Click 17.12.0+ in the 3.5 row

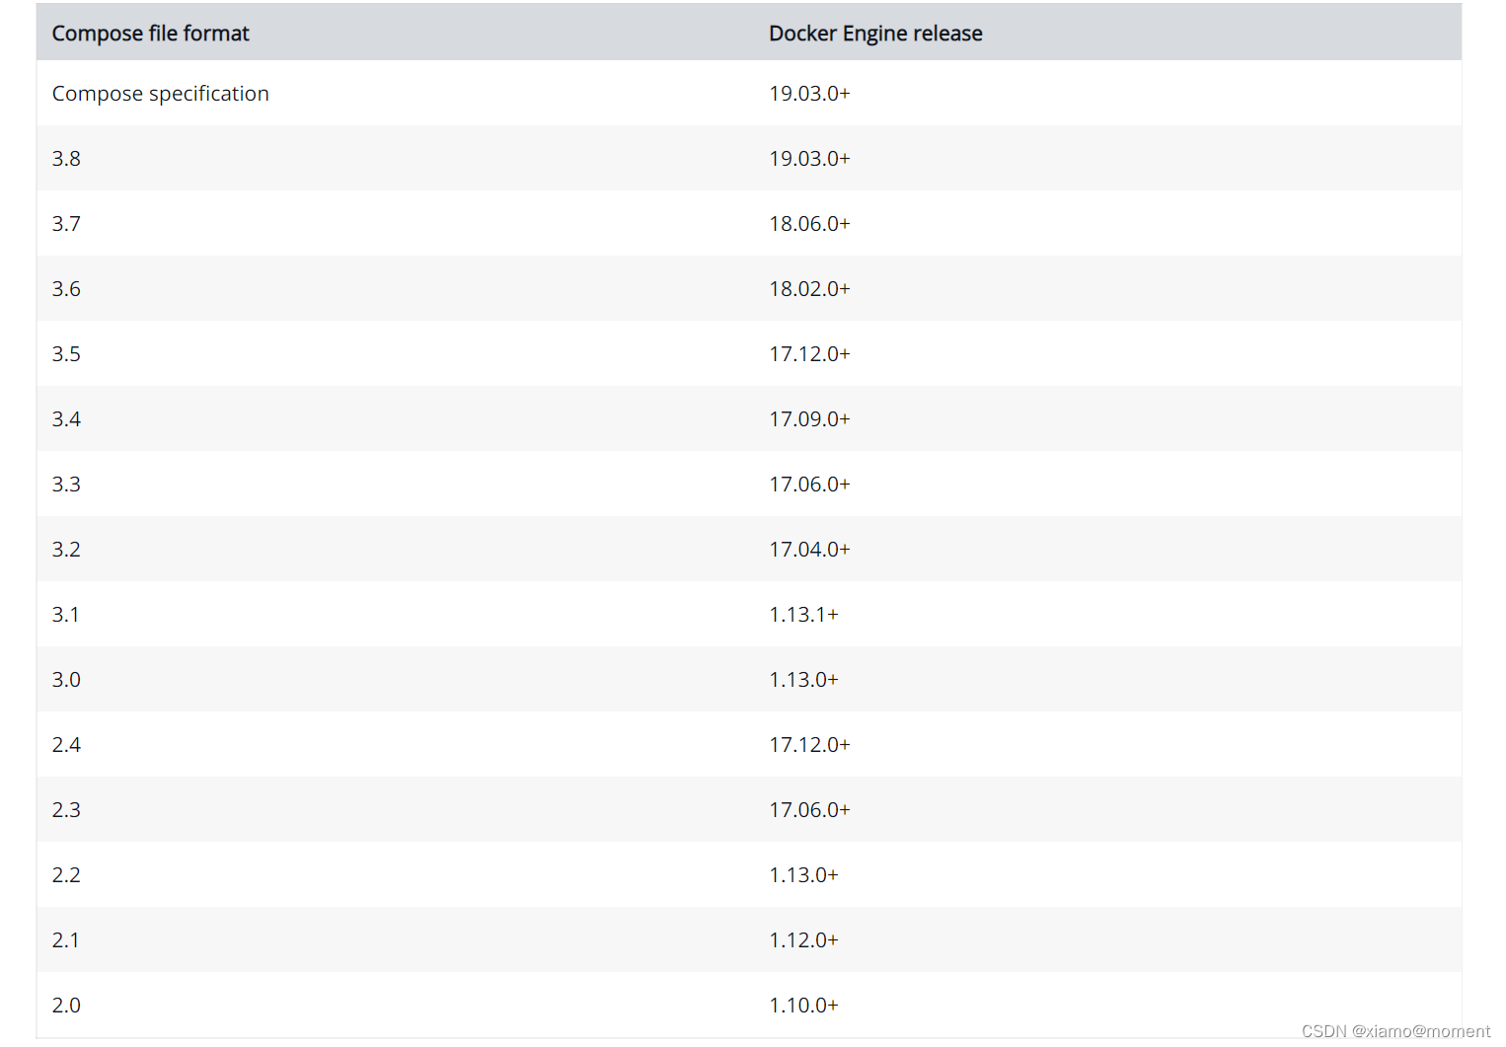click(x=809, y=354)
